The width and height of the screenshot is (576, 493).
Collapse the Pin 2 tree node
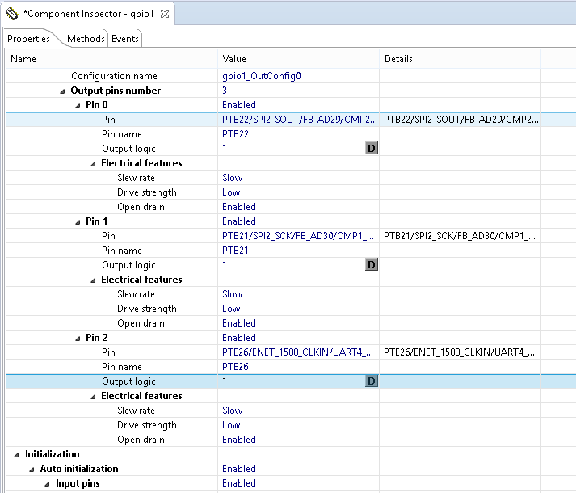click(78, 339)
